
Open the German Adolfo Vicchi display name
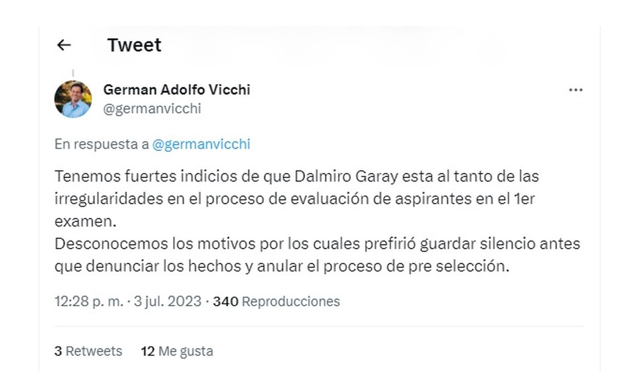click(x=177, y=90)
